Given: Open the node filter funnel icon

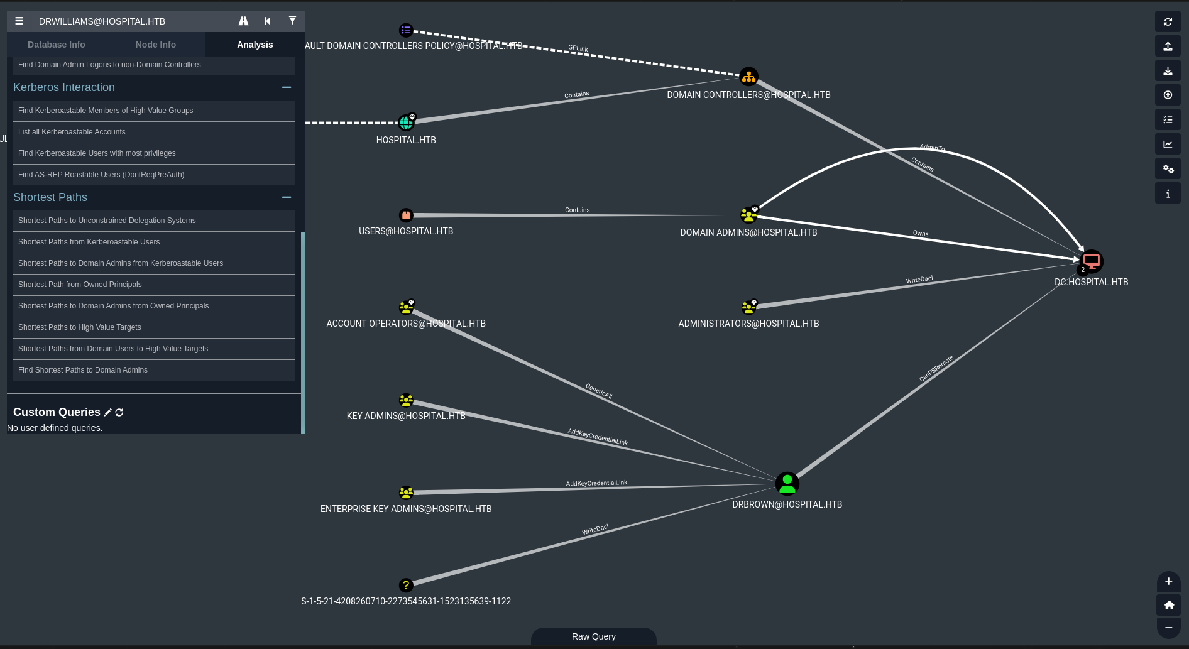Looking at the screenshot, I should coord(292,21).
